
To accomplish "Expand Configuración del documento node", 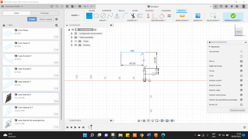I will click(72, 33).
